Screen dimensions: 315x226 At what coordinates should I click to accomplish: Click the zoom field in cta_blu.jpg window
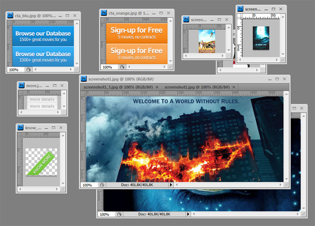(16, 69)
